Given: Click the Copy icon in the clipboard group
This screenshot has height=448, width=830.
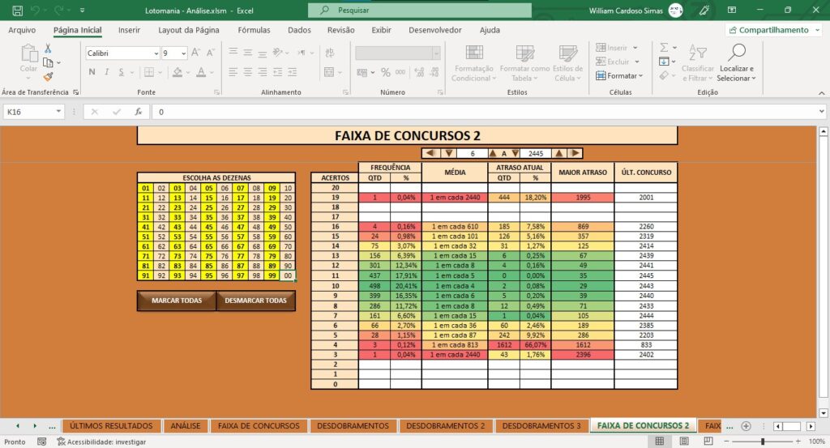Looking at the screenshot, I should [x=48, y=62].
